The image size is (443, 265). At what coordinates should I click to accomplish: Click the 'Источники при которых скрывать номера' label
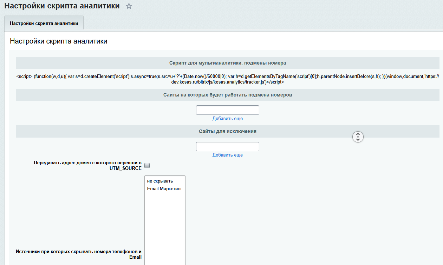click(x=79, y=254)
